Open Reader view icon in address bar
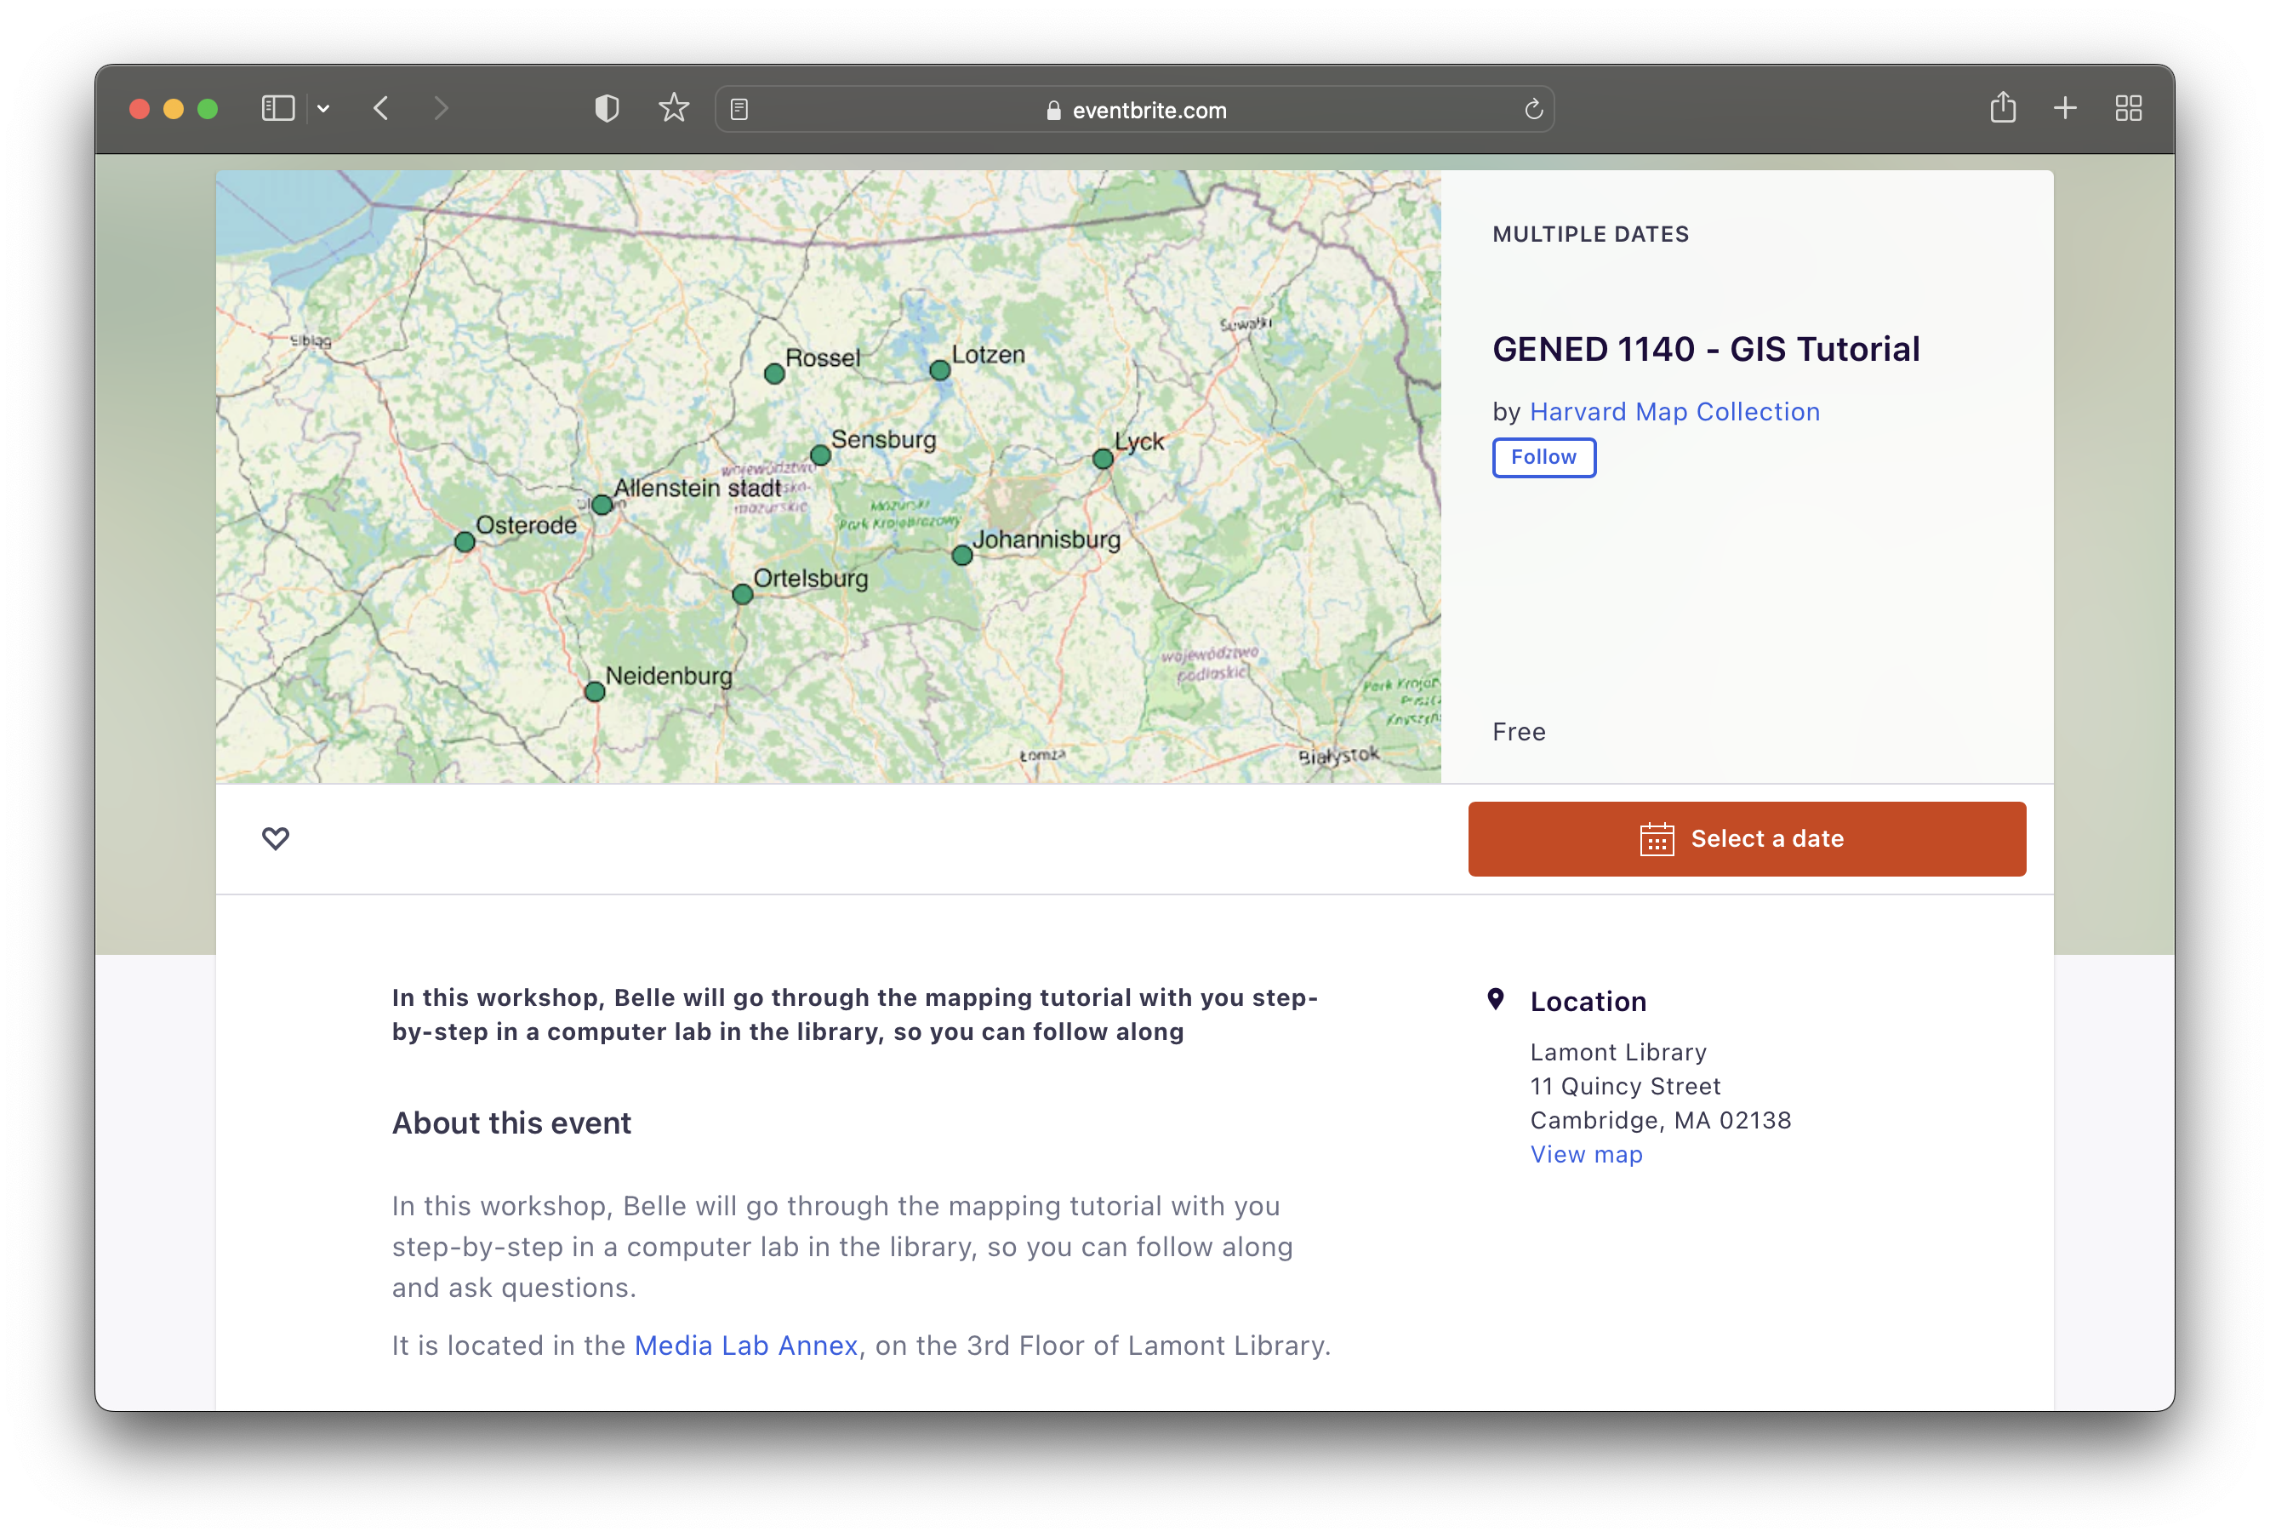The height and width of the screenshot is (1537, 2270). tap(739, 110)
